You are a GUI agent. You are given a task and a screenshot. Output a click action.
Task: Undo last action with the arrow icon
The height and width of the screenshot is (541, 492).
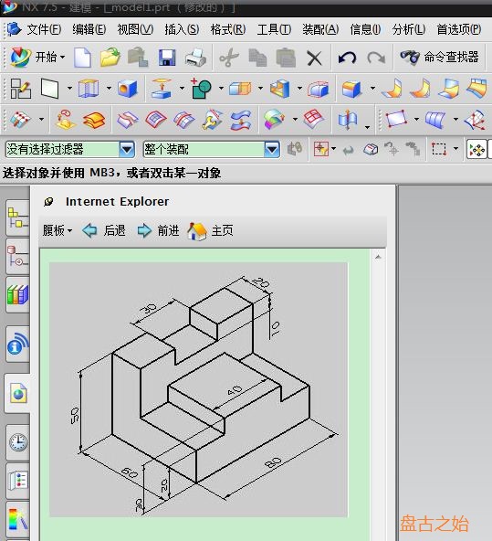[347, 58]
